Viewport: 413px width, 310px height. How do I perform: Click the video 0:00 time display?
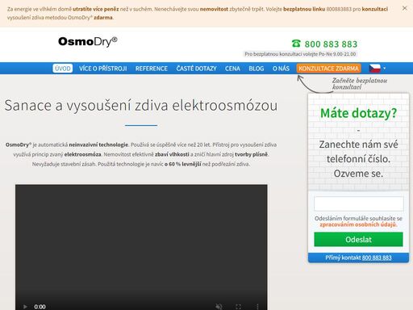(40, 307)
